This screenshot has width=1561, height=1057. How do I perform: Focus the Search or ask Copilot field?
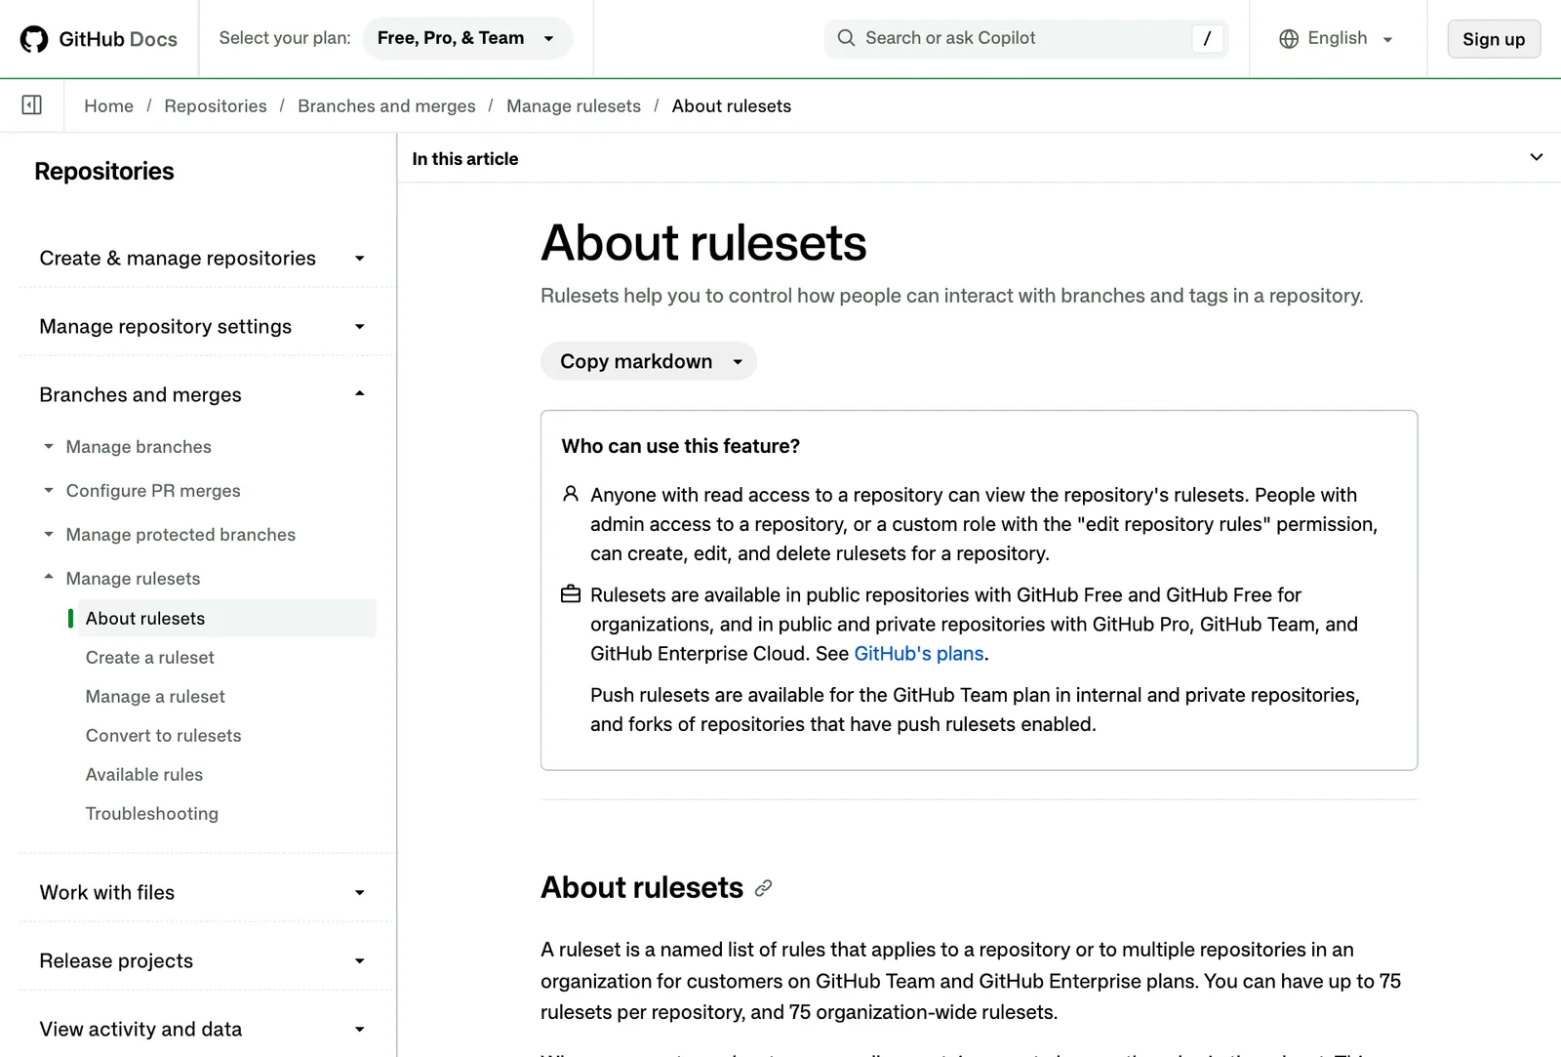pos(1025,38)
